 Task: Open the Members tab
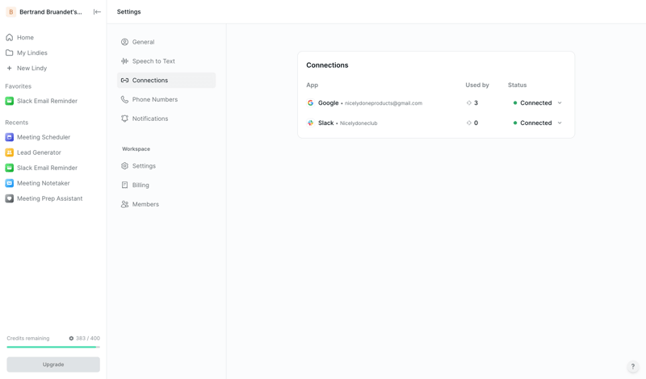point(166,204)
